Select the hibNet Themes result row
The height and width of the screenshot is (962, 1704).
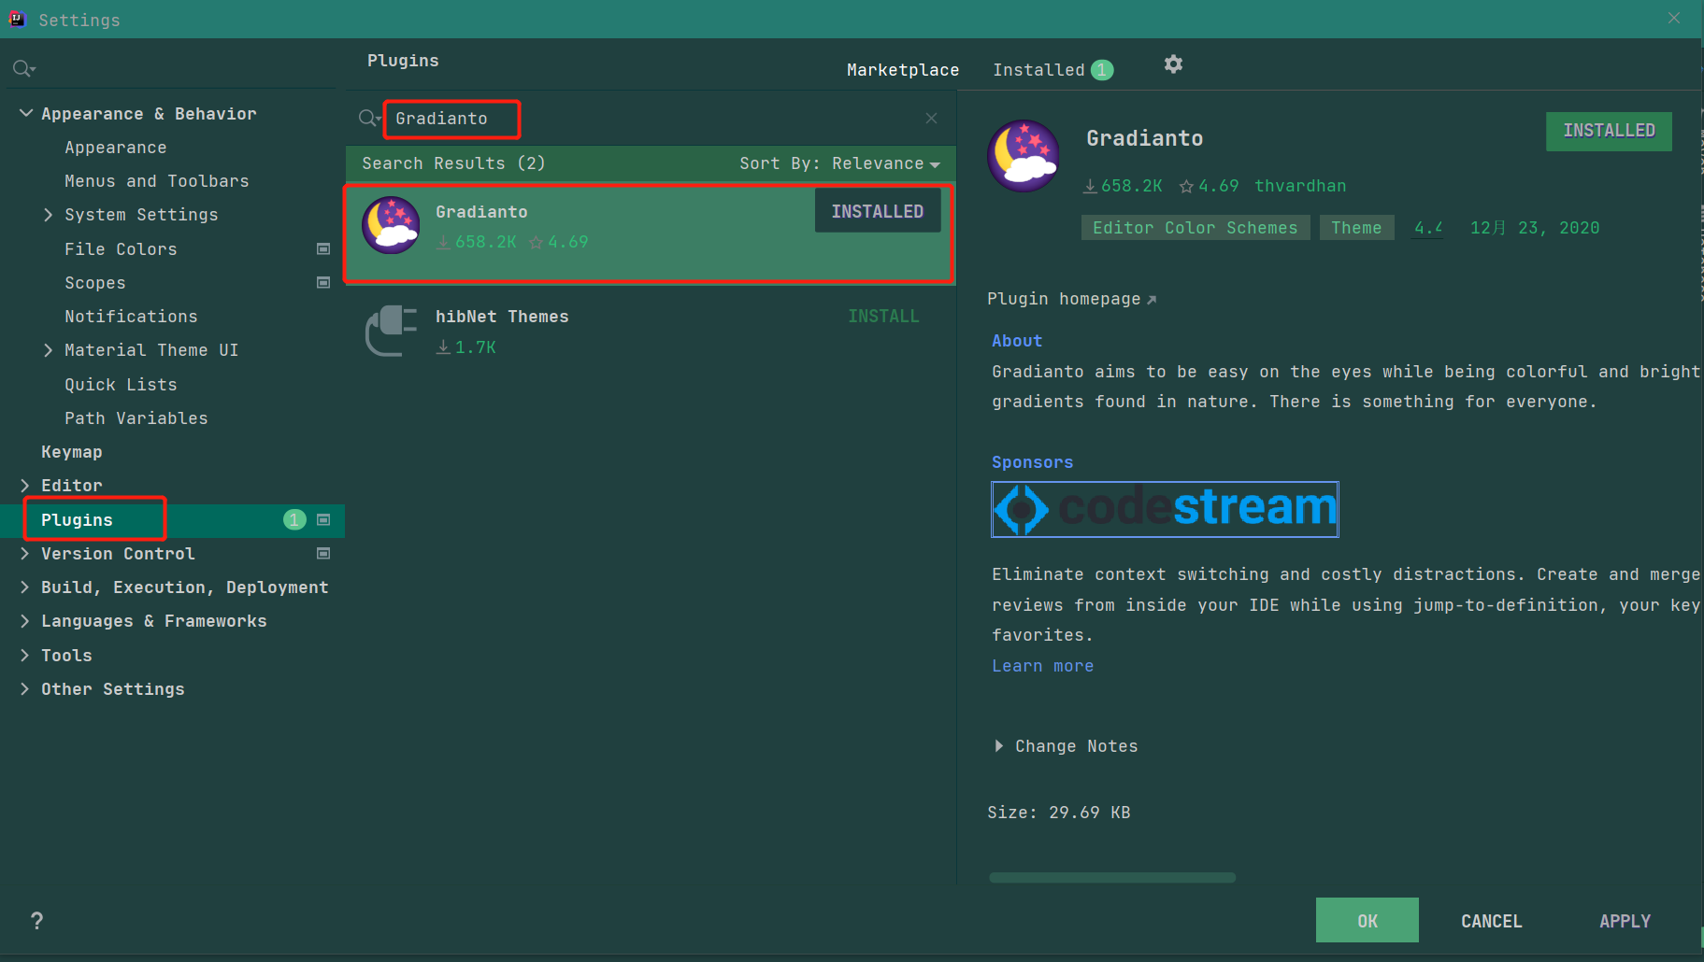tap(651, 332)
